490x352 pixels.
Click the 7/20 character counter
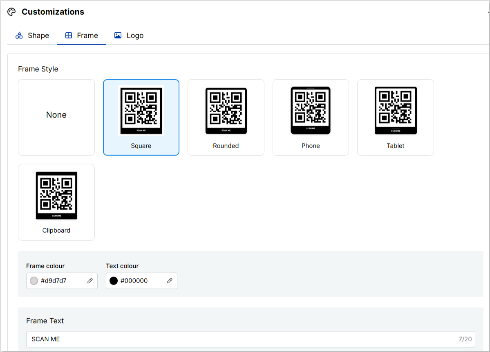pos(465,339)
